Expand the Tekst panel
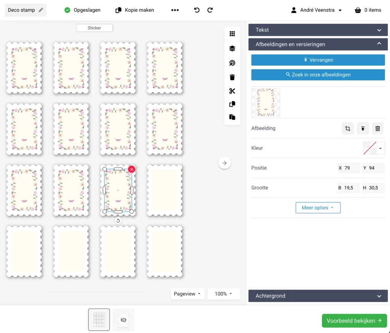Viewport: 390px width, 333px height. pyautogui.click(x=318, y=30)
